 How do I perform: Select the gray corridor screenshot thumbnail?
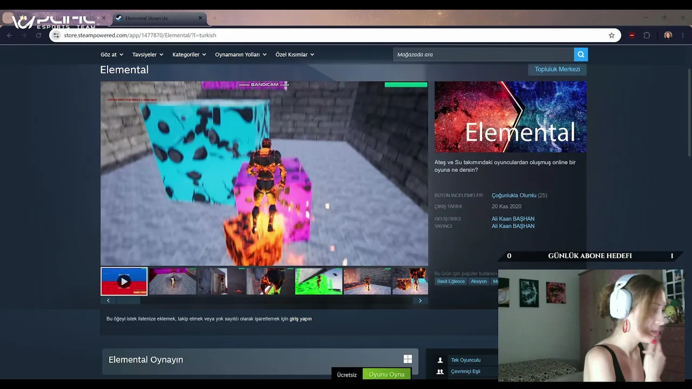pos(221,281)
